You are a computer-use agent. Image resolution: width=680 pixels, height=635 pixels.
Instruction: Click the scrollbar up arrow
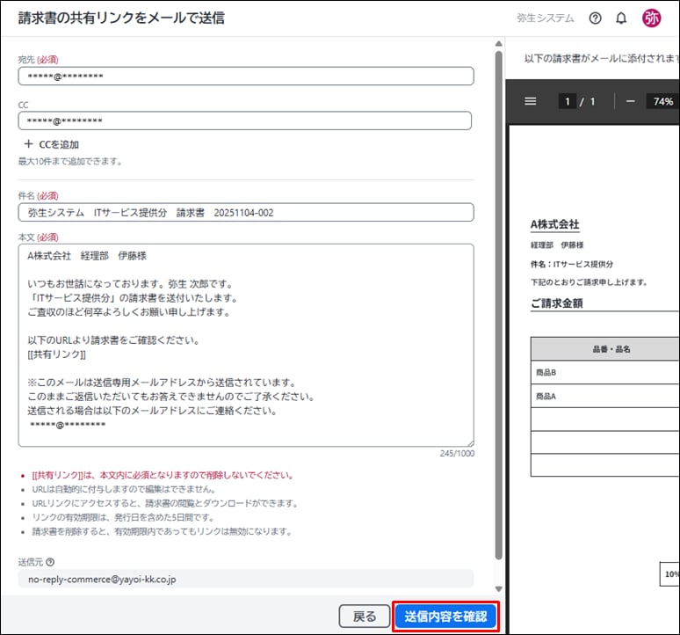click(x=499, y=43)
